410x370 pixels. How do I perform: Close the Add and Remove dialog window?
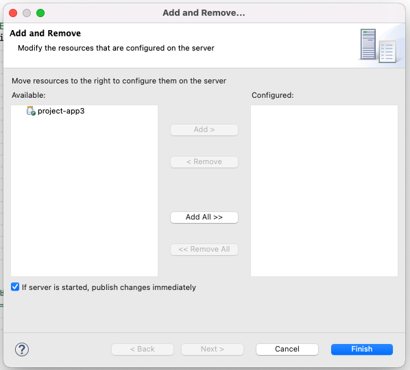coord(13,13)
